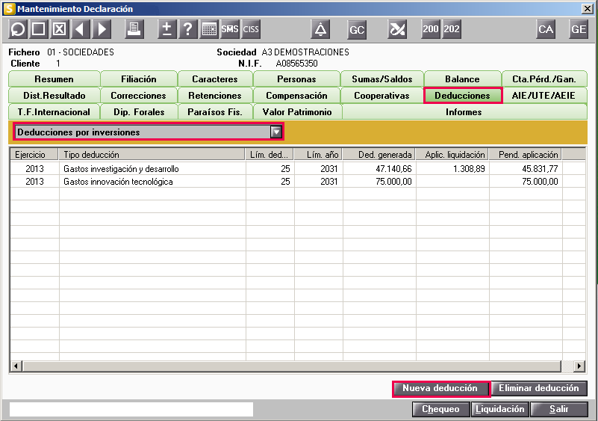
Task: Switch to the Correcciones tab
Action: pyautogui.click(x=138, y=96)
